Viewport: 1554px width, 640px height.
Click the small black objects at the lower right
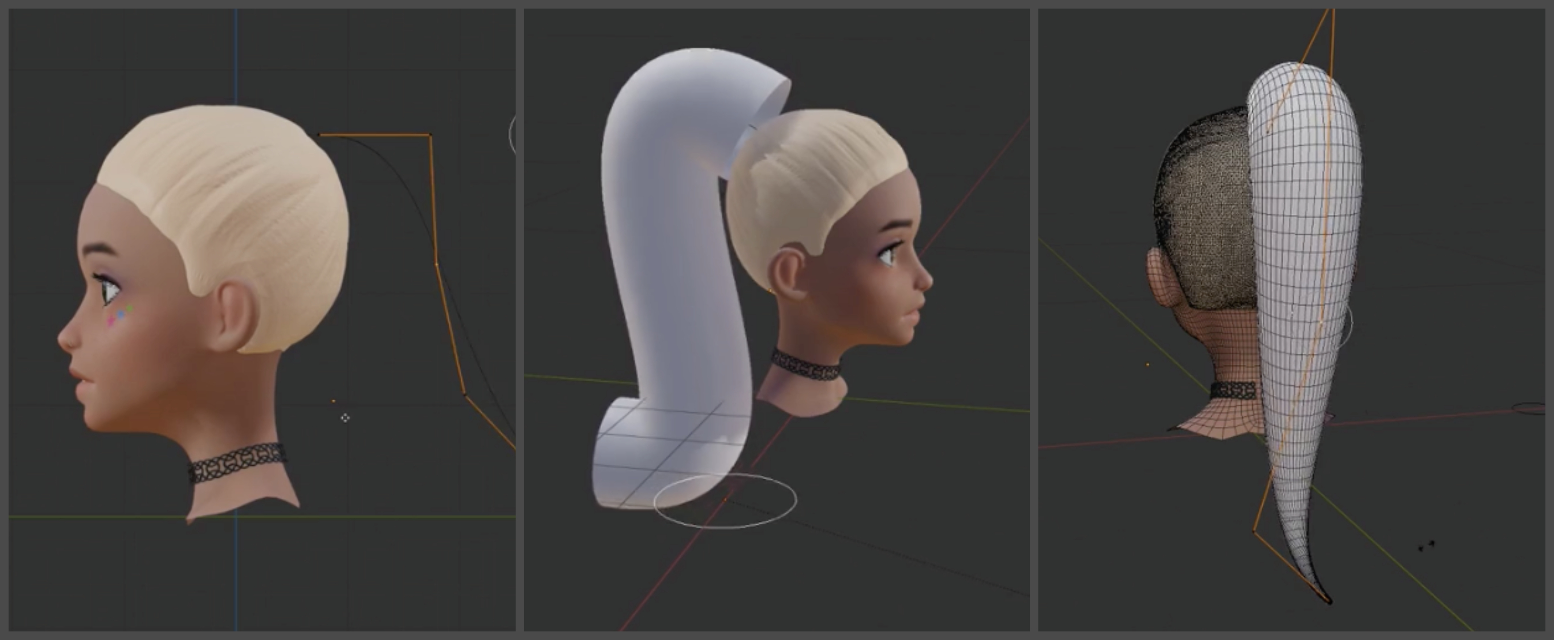point(1427,546)
